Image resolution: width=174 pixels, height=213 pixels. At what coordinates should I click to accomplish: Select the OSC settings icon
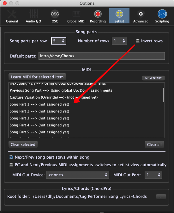click(55, 14)
